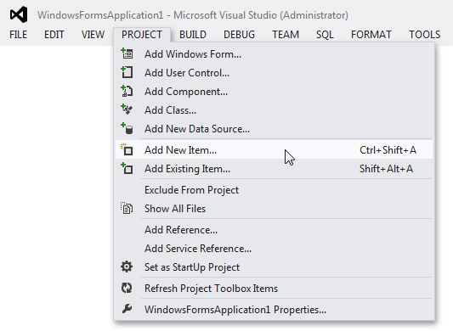Click the Visual Studio logo icon
Screen dimensions: 453x331
pyautogui.click(x=19, y=14)
